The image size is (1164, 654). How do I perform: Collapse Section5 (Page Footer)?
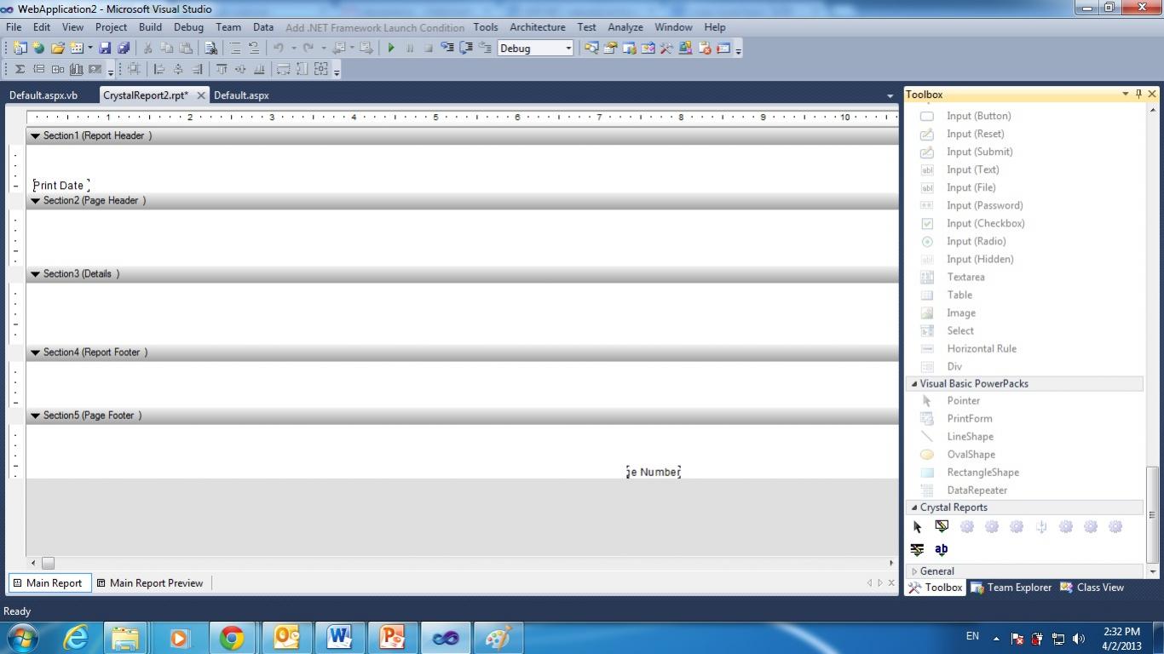[35, 416]
